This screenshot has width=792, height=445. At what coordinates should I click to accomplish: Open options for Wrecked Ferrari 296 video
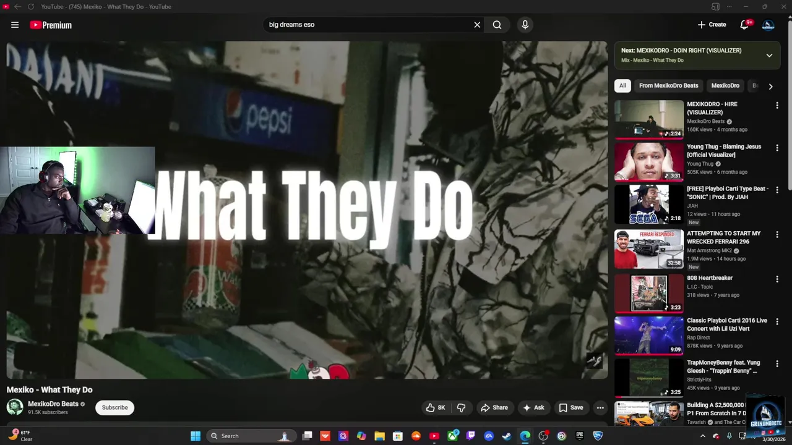point(777,235)
